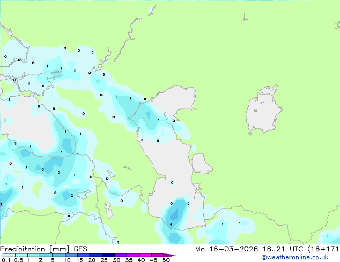Click the 25–30 mm dark blue swatch
Viewport: 340px width, 262px height.
pos(108,255)
